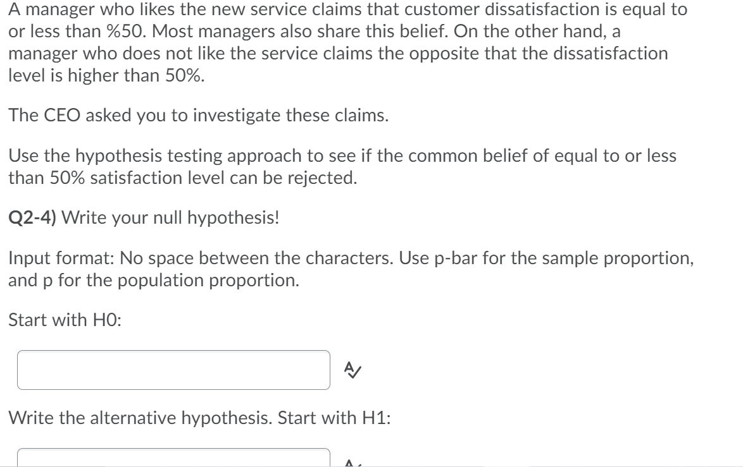The height and width of the screenshot is (467, 743).
Task: Highlight the input format instruction line
Action: 352,269
